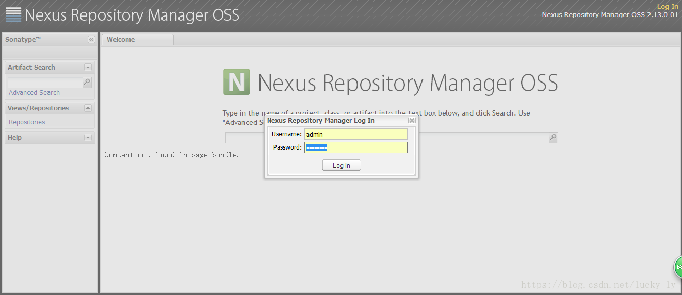Submit with the dialog's Log In button
The image size is (682, 295).
(342, 165)
